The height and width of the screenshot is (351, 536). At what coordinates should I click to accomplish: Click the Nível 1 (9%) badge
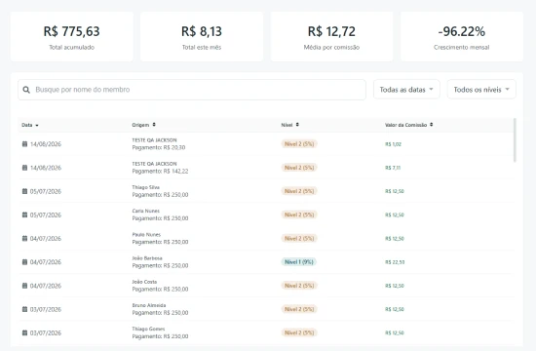299,262
